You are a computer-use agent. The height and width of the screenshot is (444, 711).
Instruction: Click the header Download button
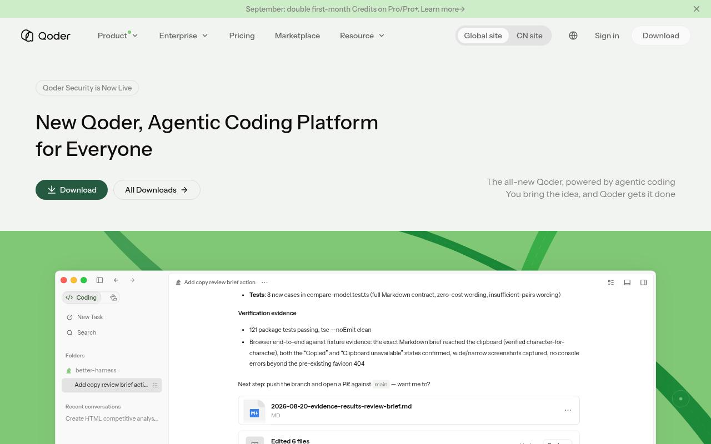[x=660, y=36]
